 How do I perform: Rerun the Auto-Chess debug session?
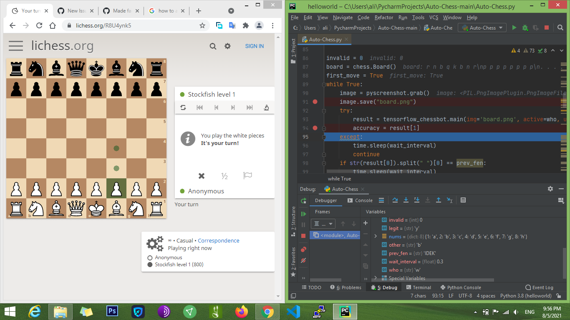click(303, 201)
